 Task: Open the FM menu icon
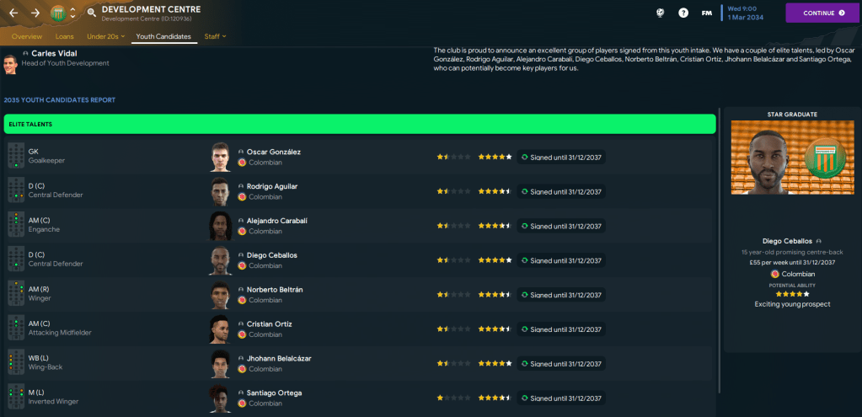pos(707,13)
